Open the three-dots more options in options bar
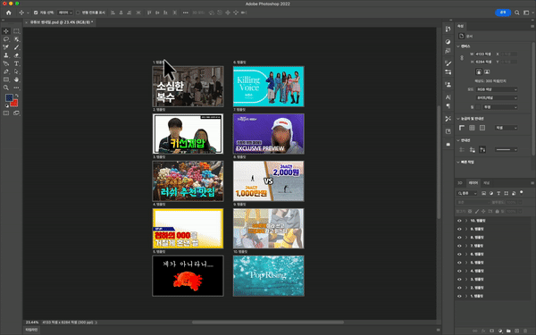 click(x=185, y=13)
